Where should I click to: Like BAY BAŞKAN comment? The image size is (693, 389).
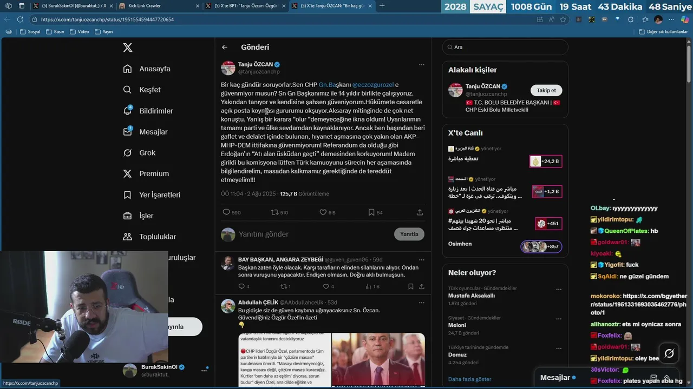point(326,286)
